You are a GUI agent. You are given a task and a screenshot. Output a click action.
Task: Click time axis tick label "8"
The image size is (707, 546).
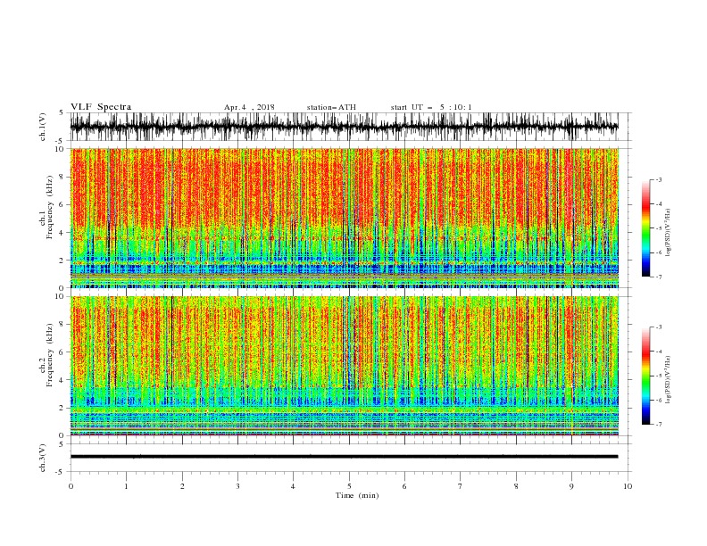pos(516,486)
